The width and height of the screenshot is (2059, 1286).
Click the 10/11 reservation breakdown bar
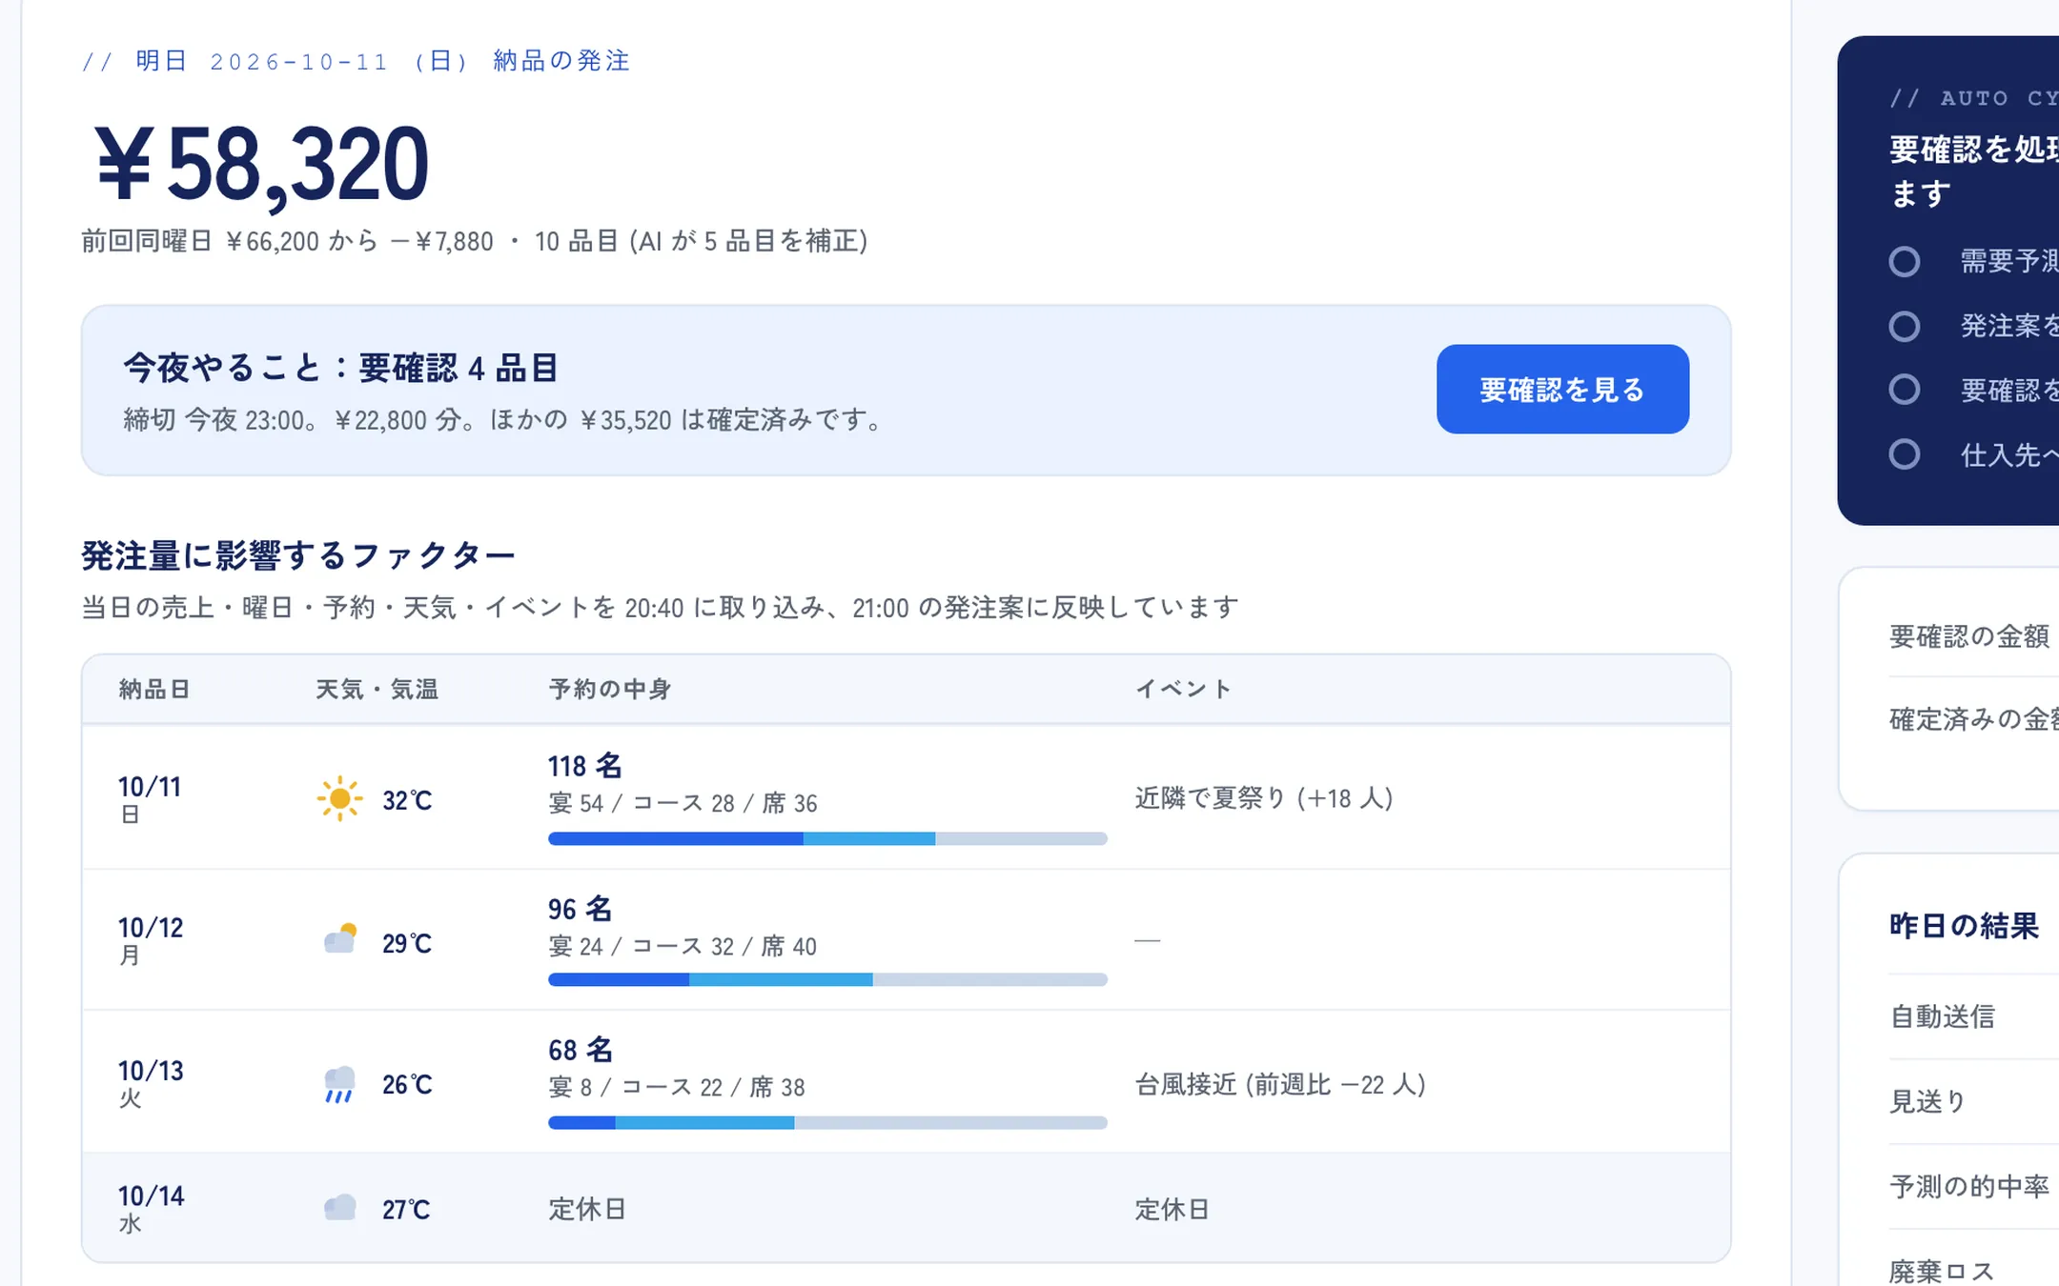coord(827,838)
